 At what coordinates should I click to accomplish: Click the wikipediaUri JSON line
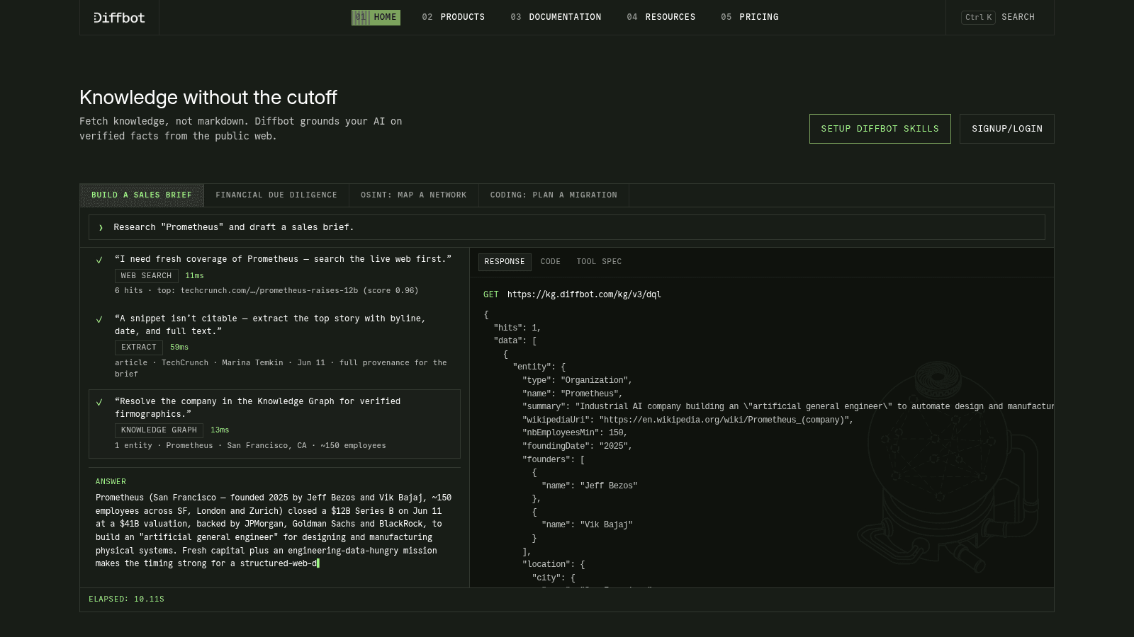687,420
